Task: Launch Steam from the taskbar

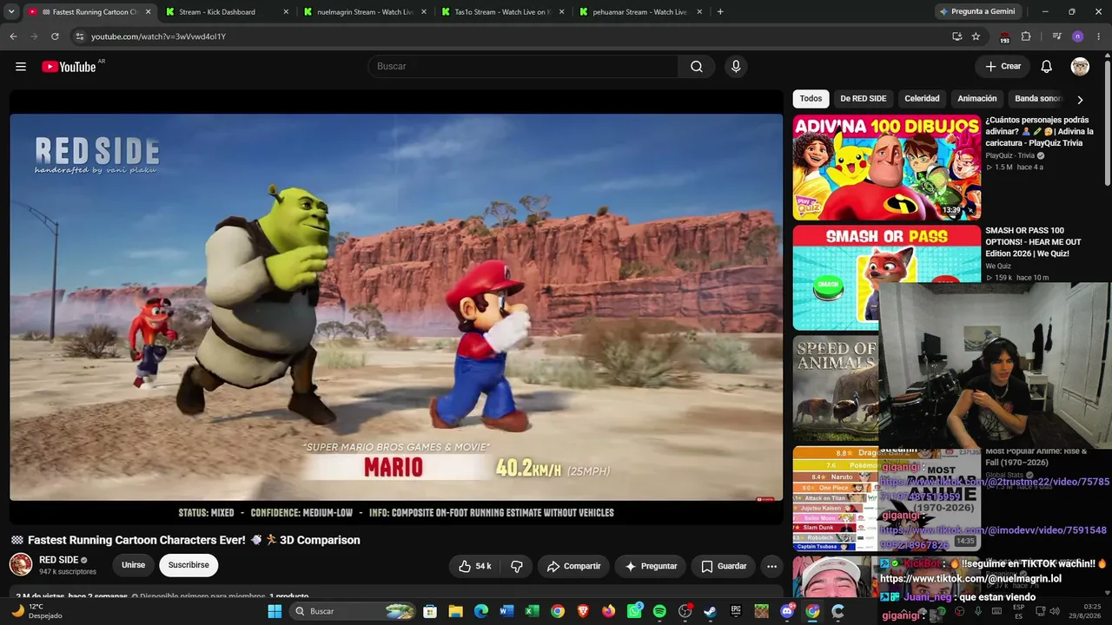Action: coord(710,611)
